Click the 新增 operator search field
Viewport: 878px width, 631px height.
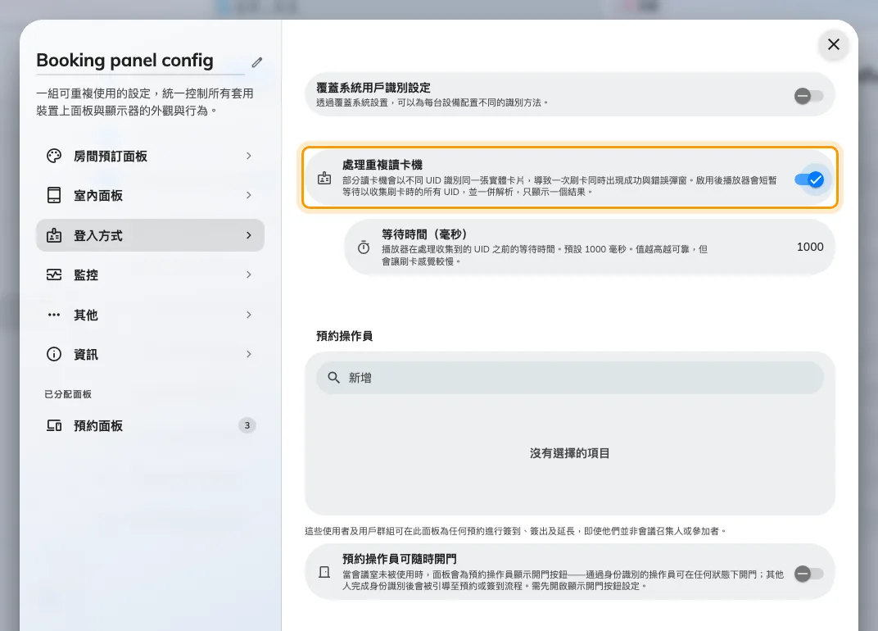[570, 378]
